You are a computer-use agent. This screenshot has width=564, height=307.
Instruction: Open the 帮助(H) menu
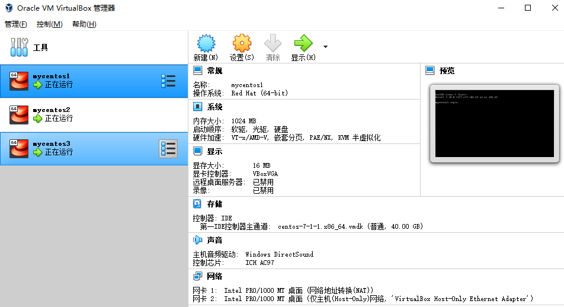tap(84, 24)
